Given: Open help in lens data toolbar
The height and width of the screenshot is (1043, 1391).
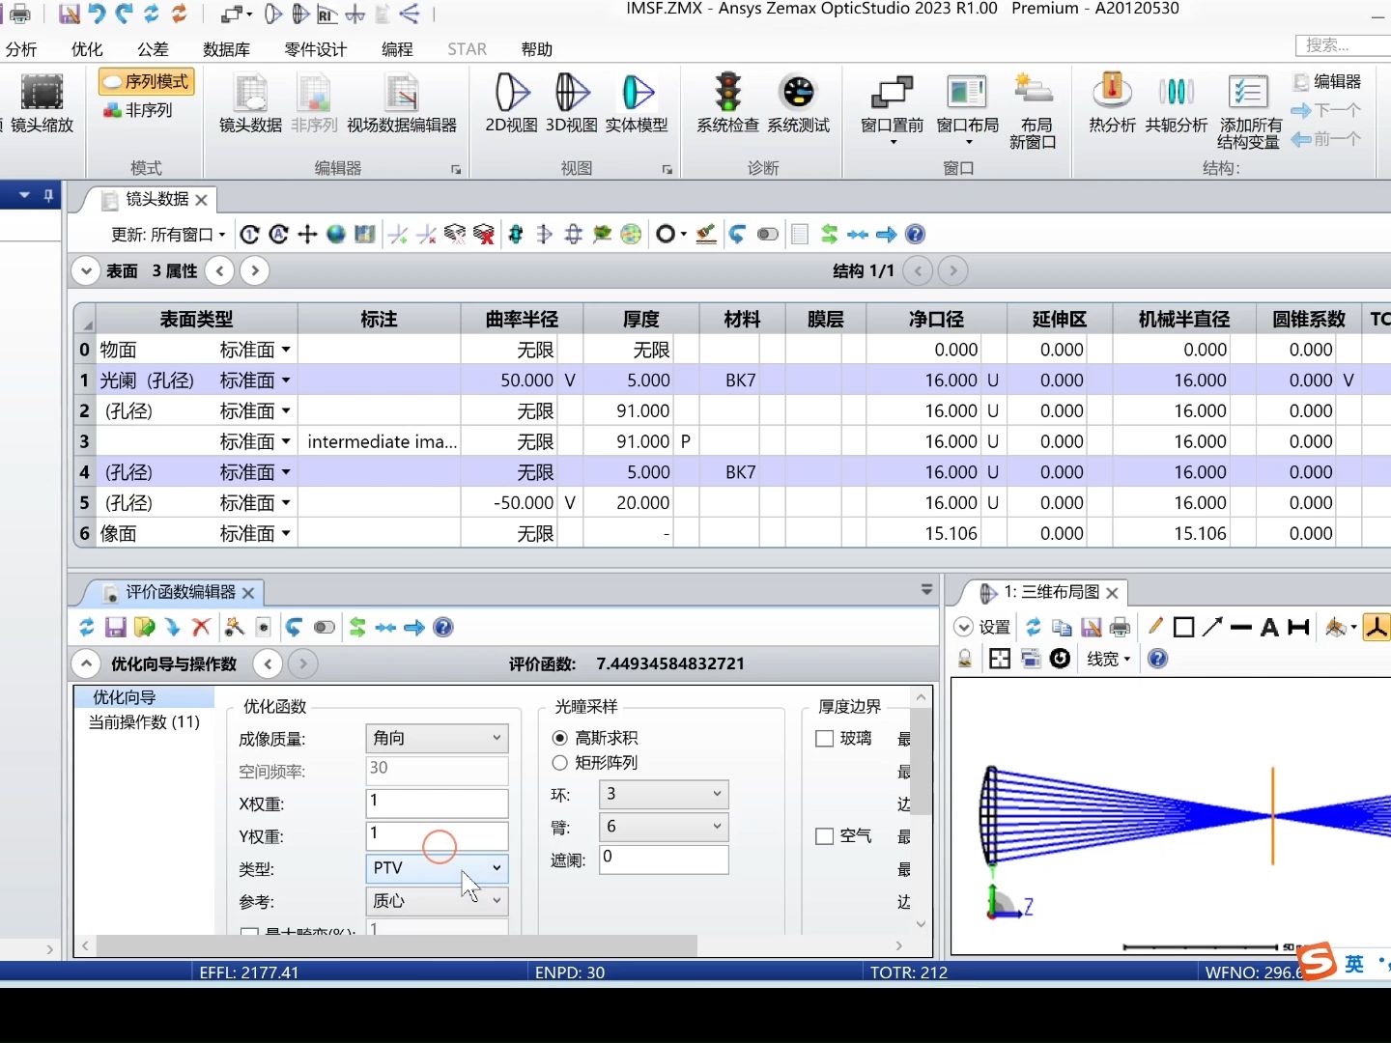Looking at the screenshot, I should [x=915, y=235].
